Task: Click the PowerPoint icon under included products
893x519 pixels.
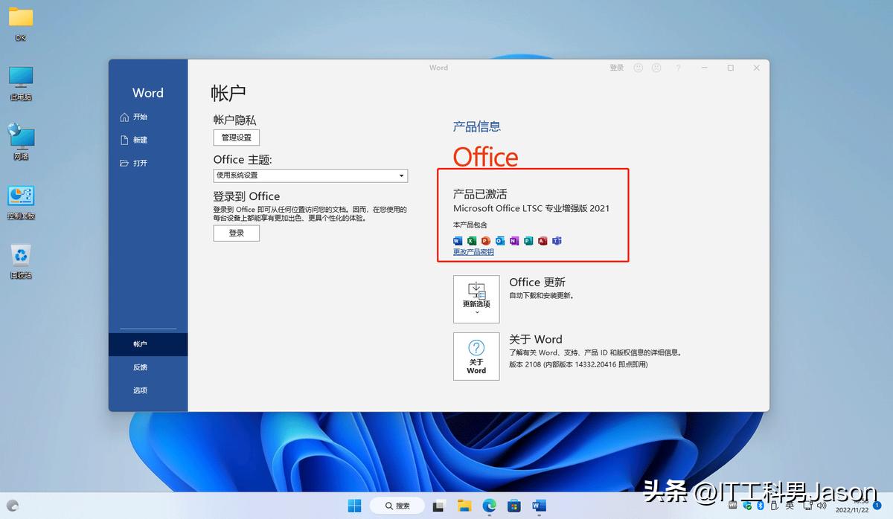Action: (486, 241)
